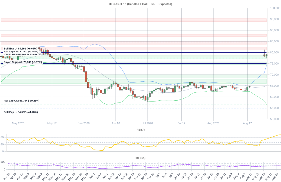
Task: Click the Jul 4 bottom date label
Action: (x=165, y=175)
